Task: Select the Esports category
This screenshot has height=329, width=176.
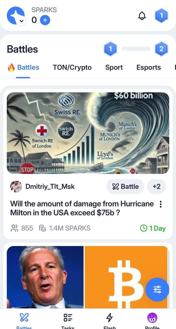Action: [x=148, y=67]
